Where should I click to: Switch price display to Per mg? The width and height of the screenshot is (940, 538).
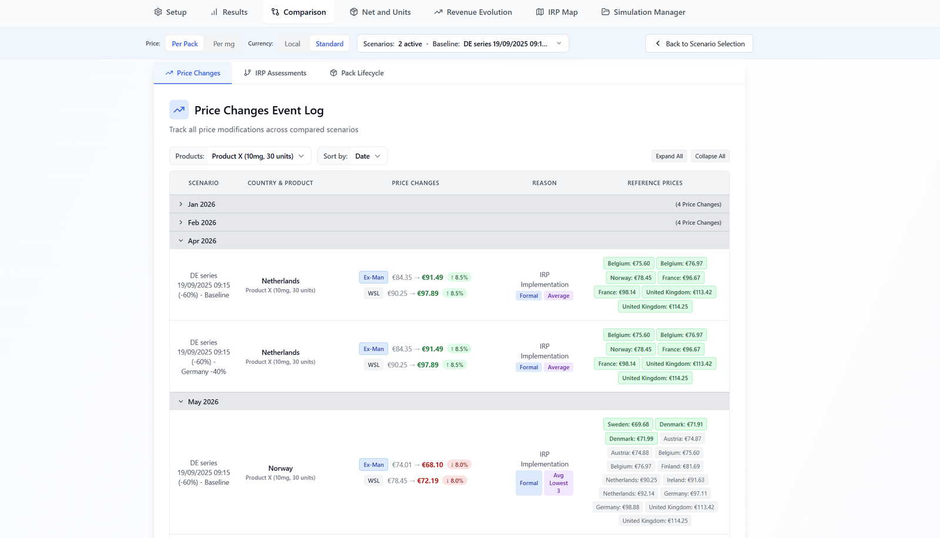(223, 43)
